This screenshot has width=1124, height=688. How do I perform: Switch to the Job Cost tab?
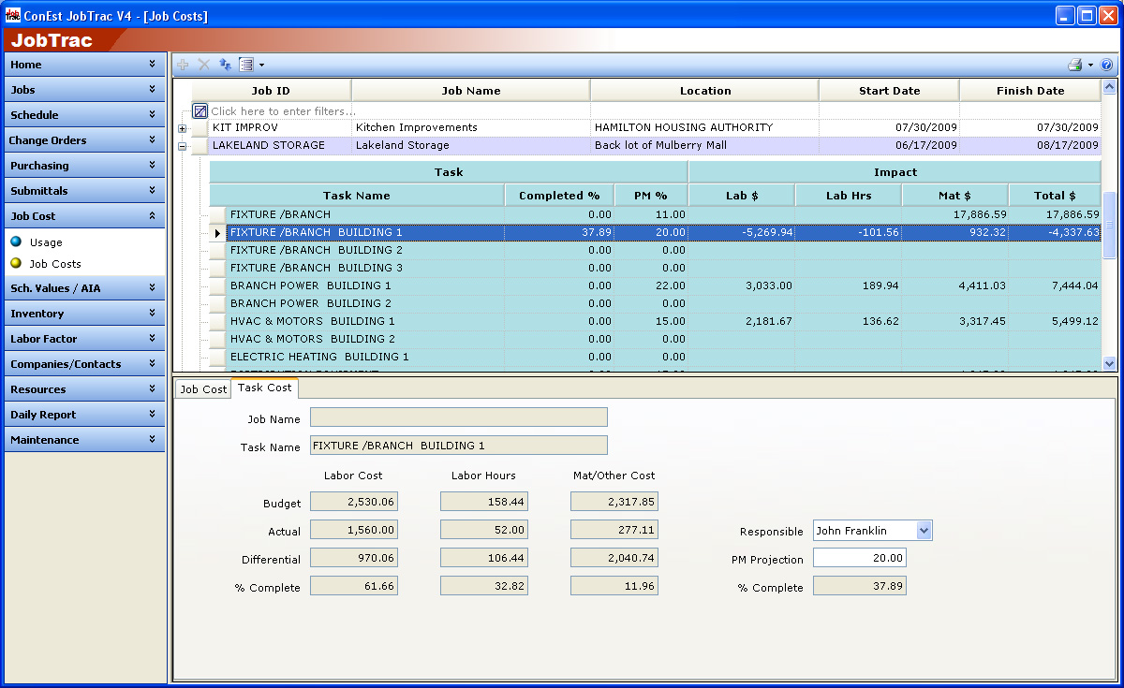coord(203,389)
